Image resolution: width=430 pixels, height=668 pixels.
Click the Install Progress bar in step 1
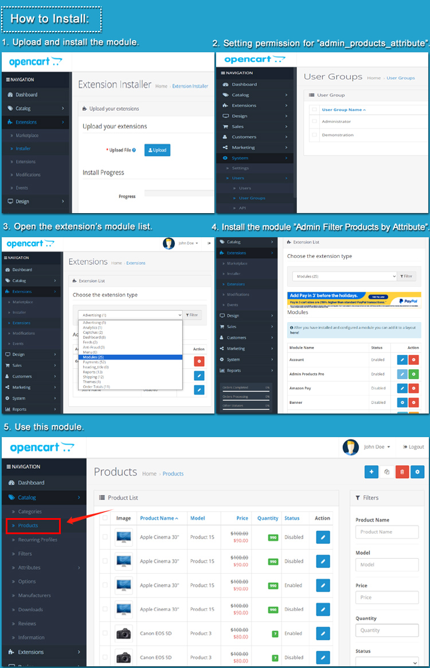179,194
